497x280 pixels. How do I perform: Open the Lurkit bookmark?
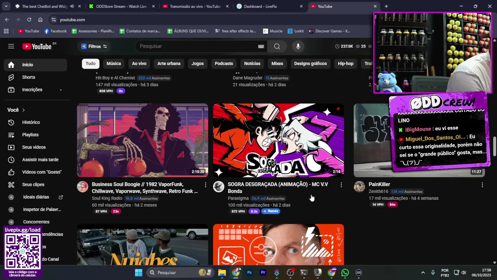click(295, 31)
